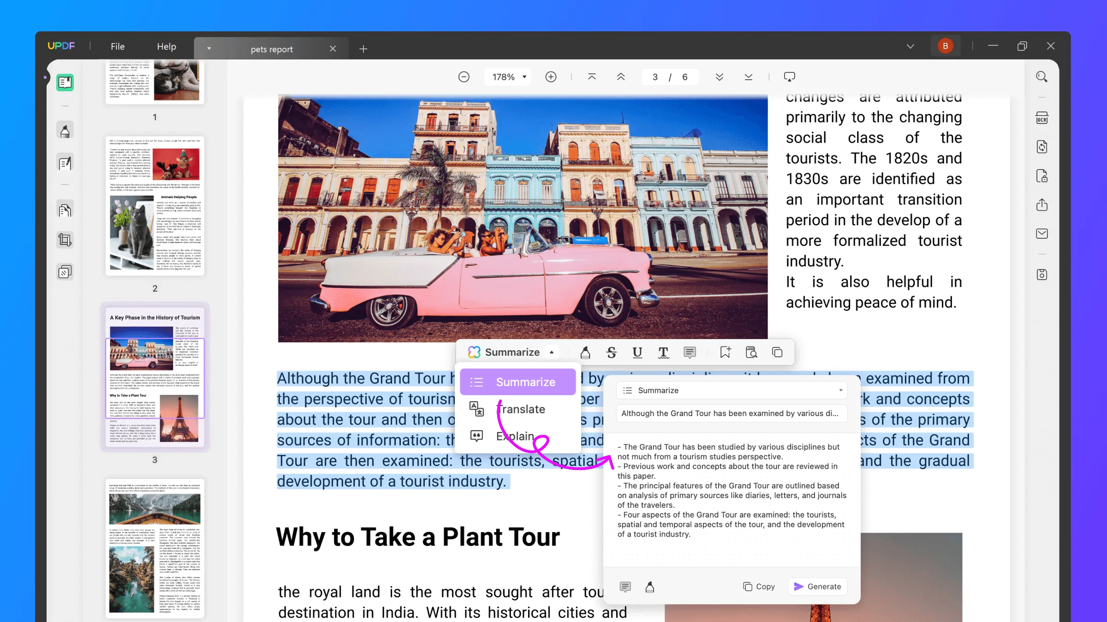Select page 3 thumbnail in sidebar
Screen dimensions: 1107x622
[x=156, y=377]
